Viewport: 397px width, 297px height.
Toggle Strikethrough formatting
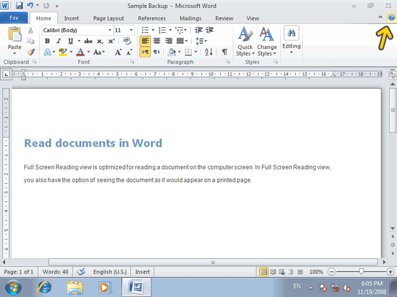coord(88,41)
